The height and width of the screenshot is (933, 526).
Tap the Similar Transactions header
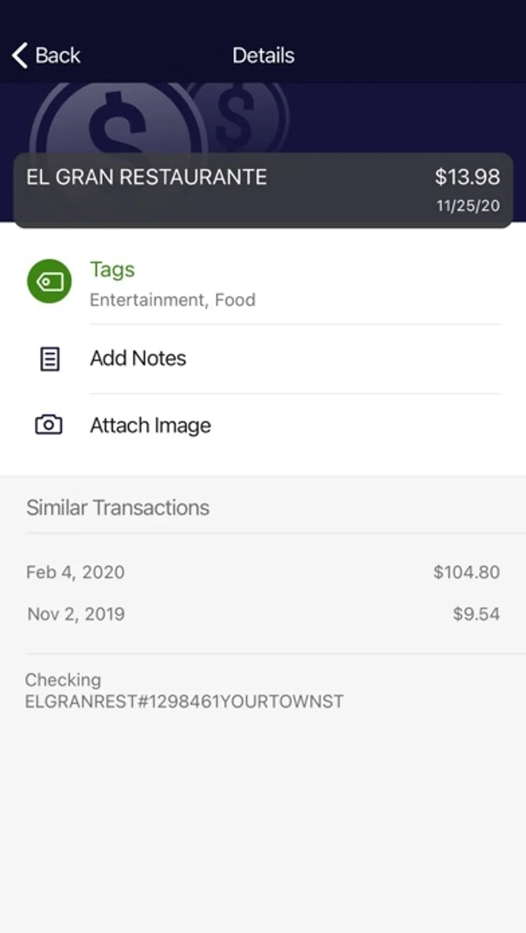(117, 508)
